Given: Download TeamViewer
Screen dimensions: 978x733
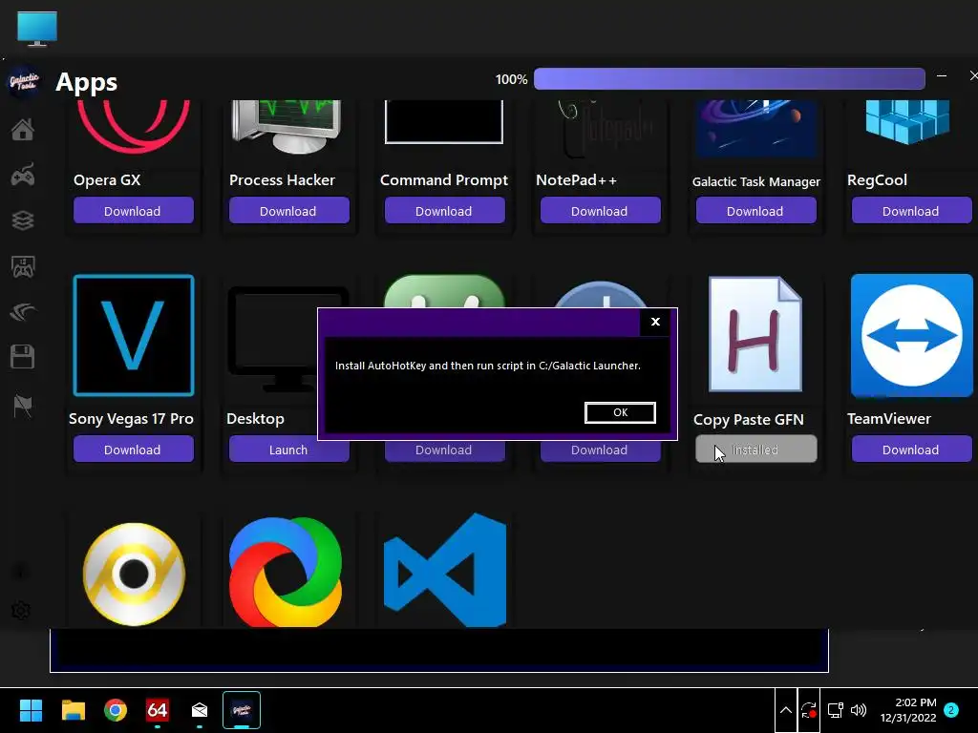Looking at the screenshot, I should [911, 450].
